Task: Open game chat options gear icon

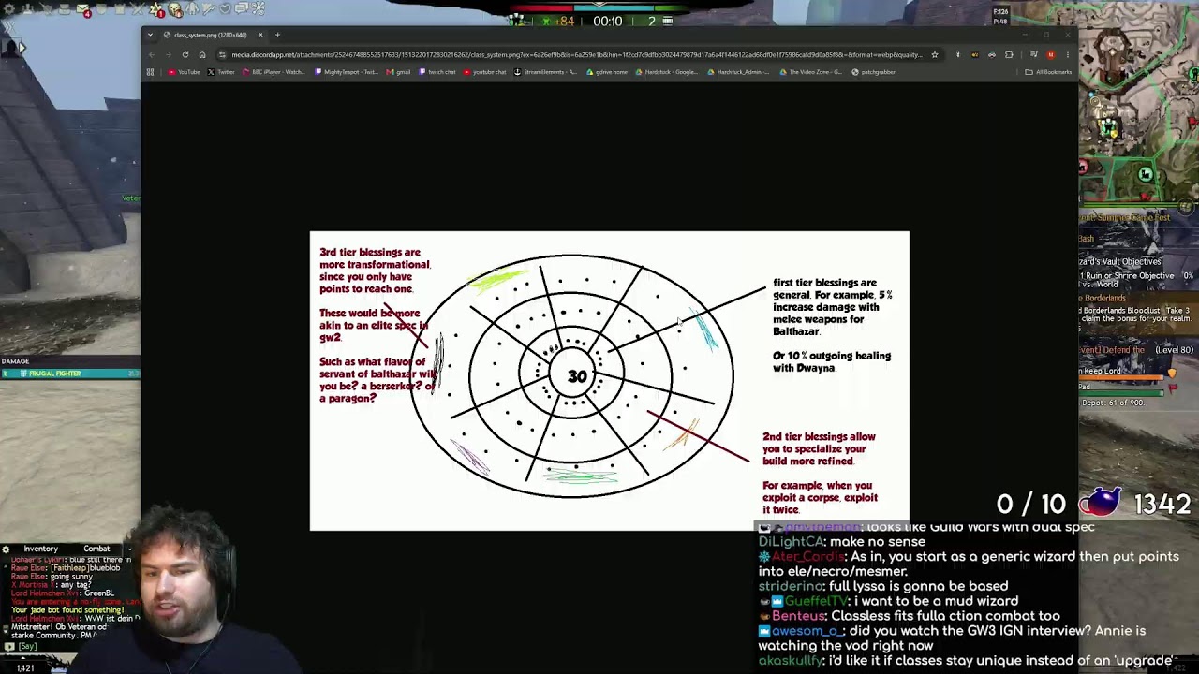Action: point(6,549)
